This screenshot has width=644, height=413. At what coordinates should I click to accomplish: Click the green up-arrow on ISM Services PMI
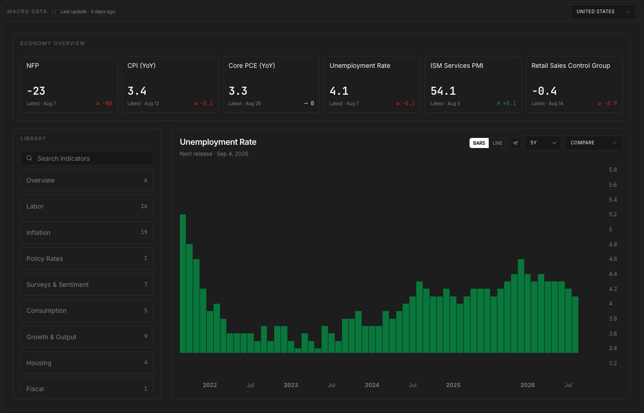pos(498,103)
